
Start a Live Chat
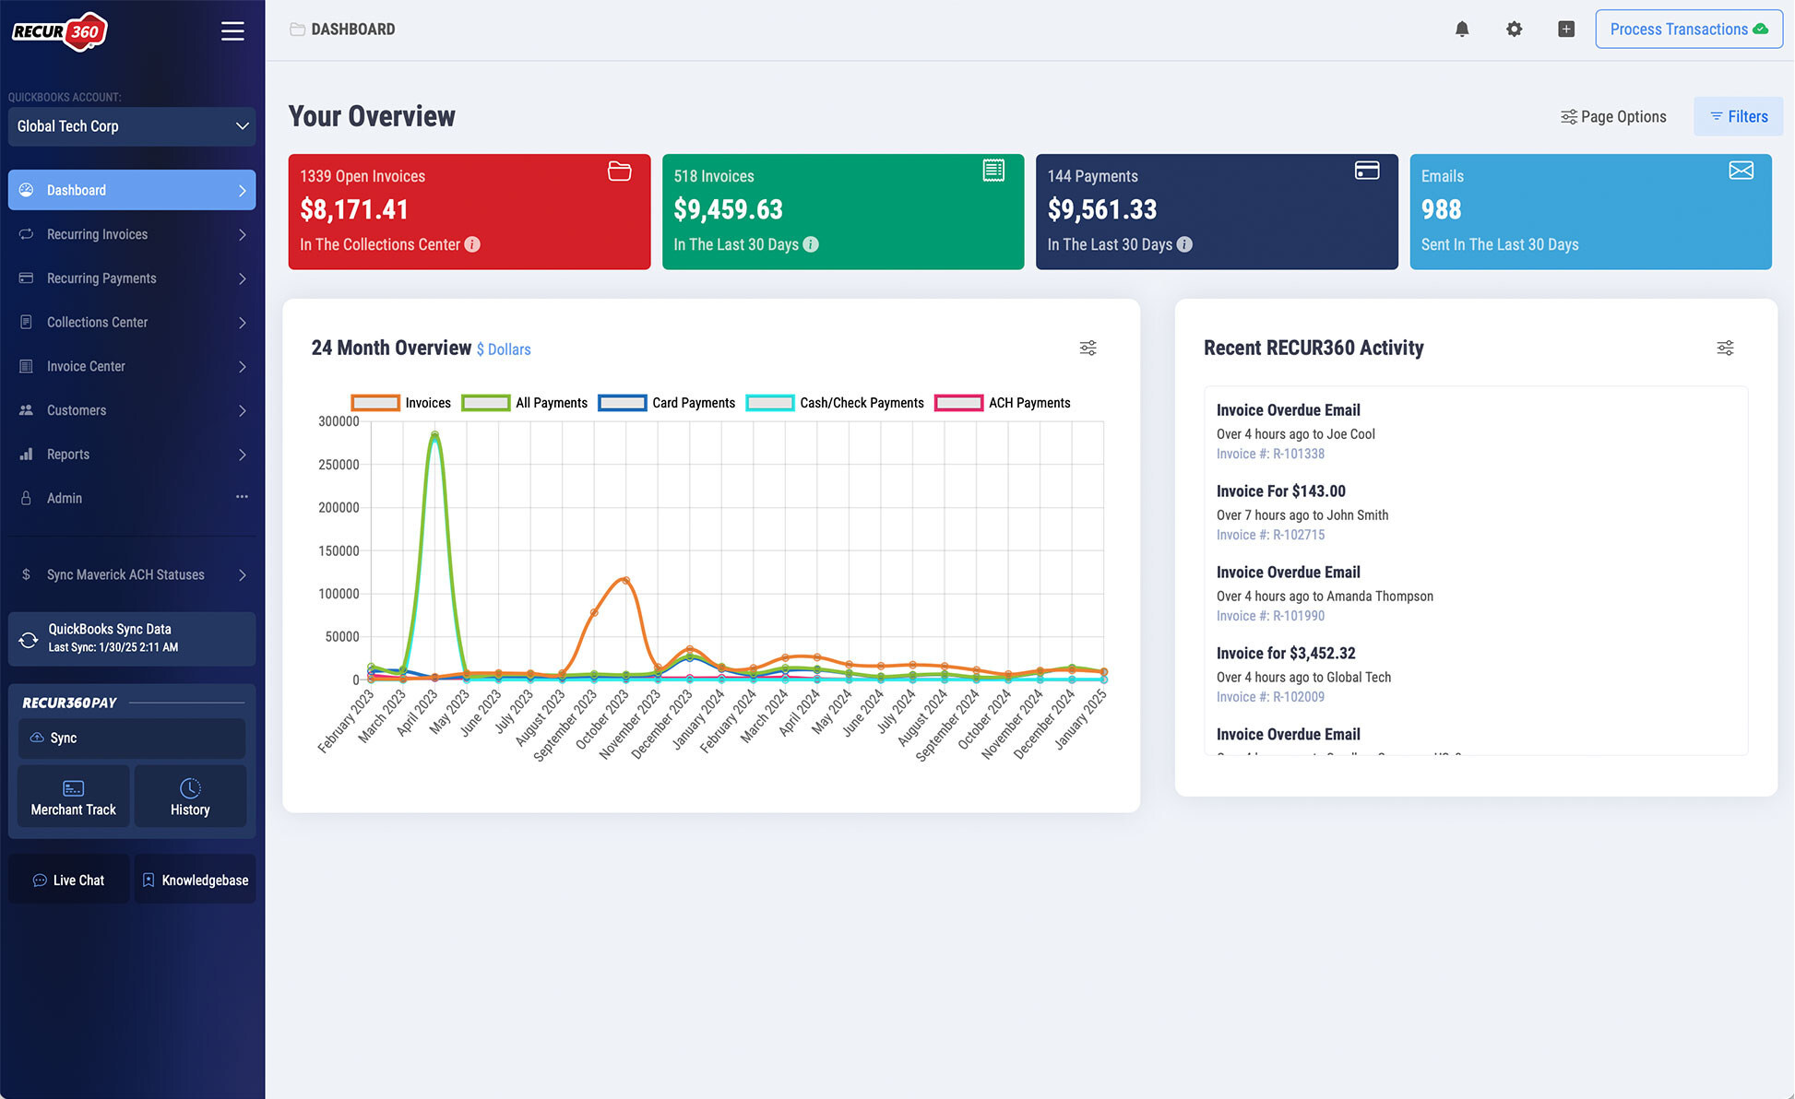[69, 880]
